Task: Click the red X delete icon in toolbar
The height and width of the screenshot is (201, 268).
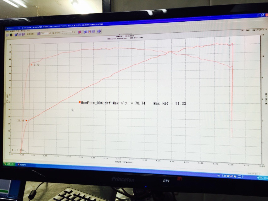Action: point(80,32)
